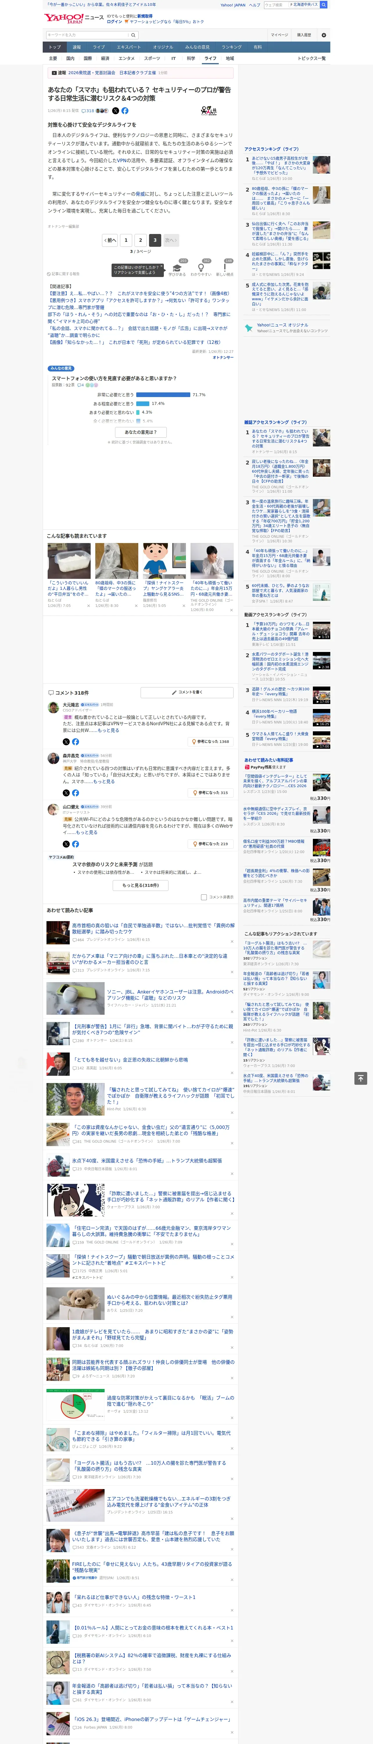Viewport: 373px width, 1744px height.
Task: Mark 森井昌克's comment as 参考になった
Action: 211,792
